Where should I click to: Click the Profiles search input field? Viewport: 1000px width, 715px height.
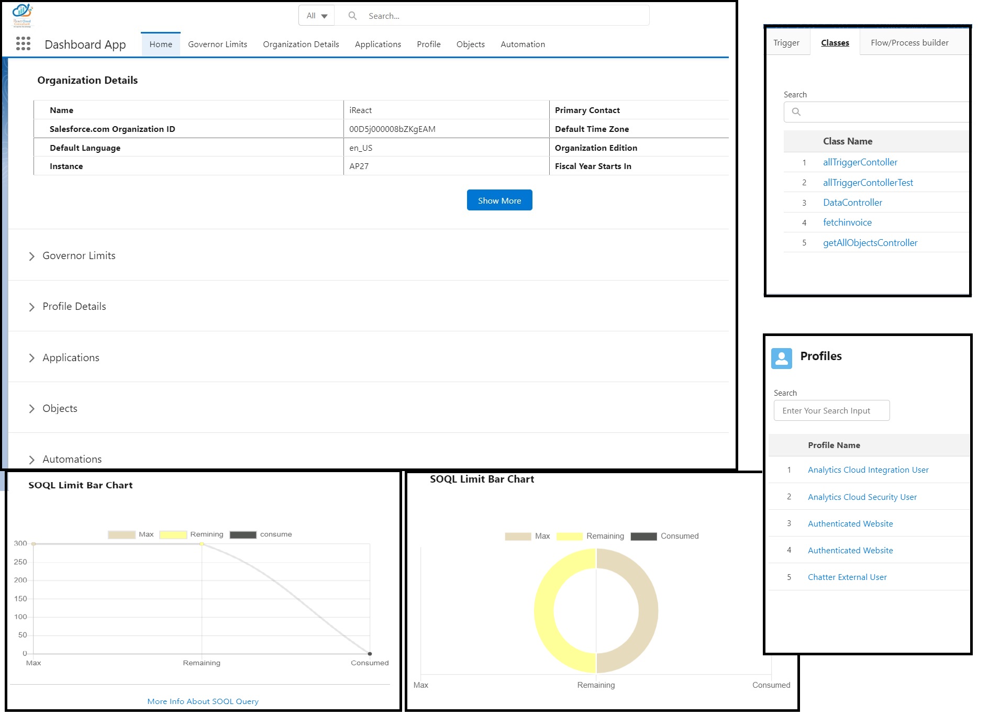pyautogui.click(x=831, y=410)
